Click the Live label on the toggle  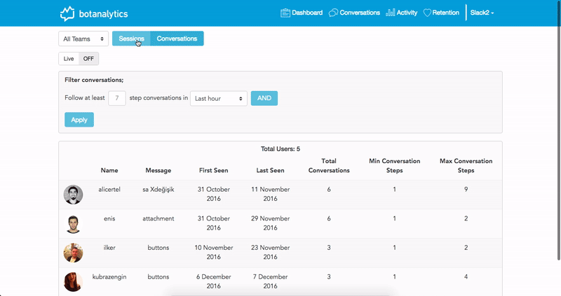69,59
